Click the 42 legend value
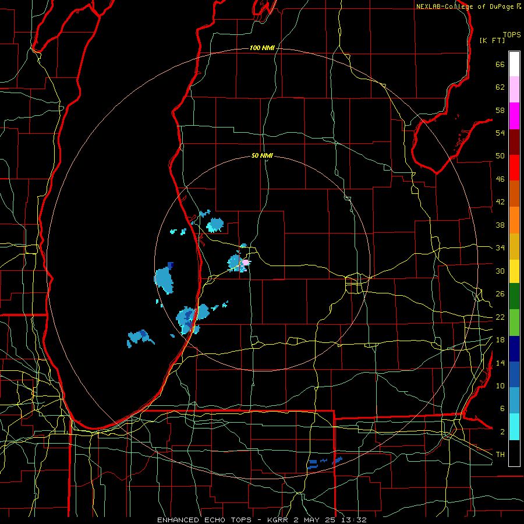Screen dimensions: 524x524 tap(500, 202)
